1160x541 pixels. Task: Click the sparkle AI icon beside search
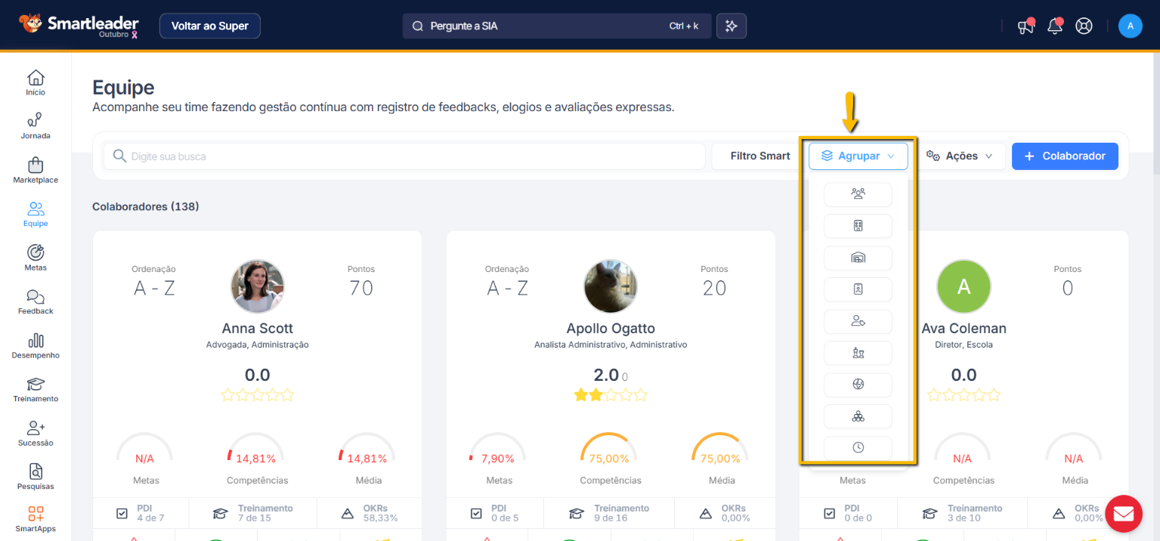731,26
